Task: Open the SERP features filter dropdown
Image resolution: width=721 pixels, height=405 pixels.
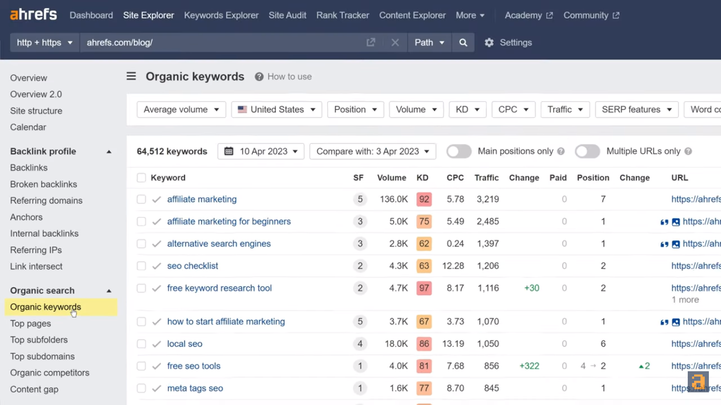Action: tap(637, 110)
